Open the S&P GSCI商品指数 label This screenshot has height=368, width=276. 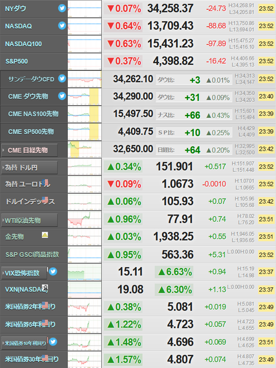(32, 255)
